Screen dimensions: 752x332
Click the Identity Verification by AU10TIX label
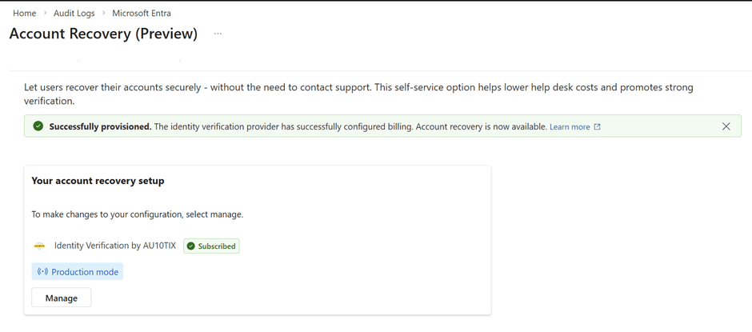pyautogui.click(x=114, y=246)
